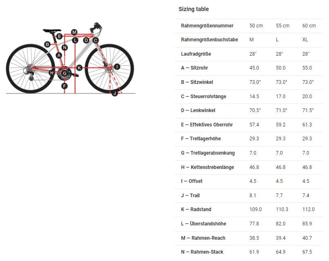Viewport: 329px width, 261px height.
Task: Click the M marker on the bike diagram
Action: coord(74,32)
